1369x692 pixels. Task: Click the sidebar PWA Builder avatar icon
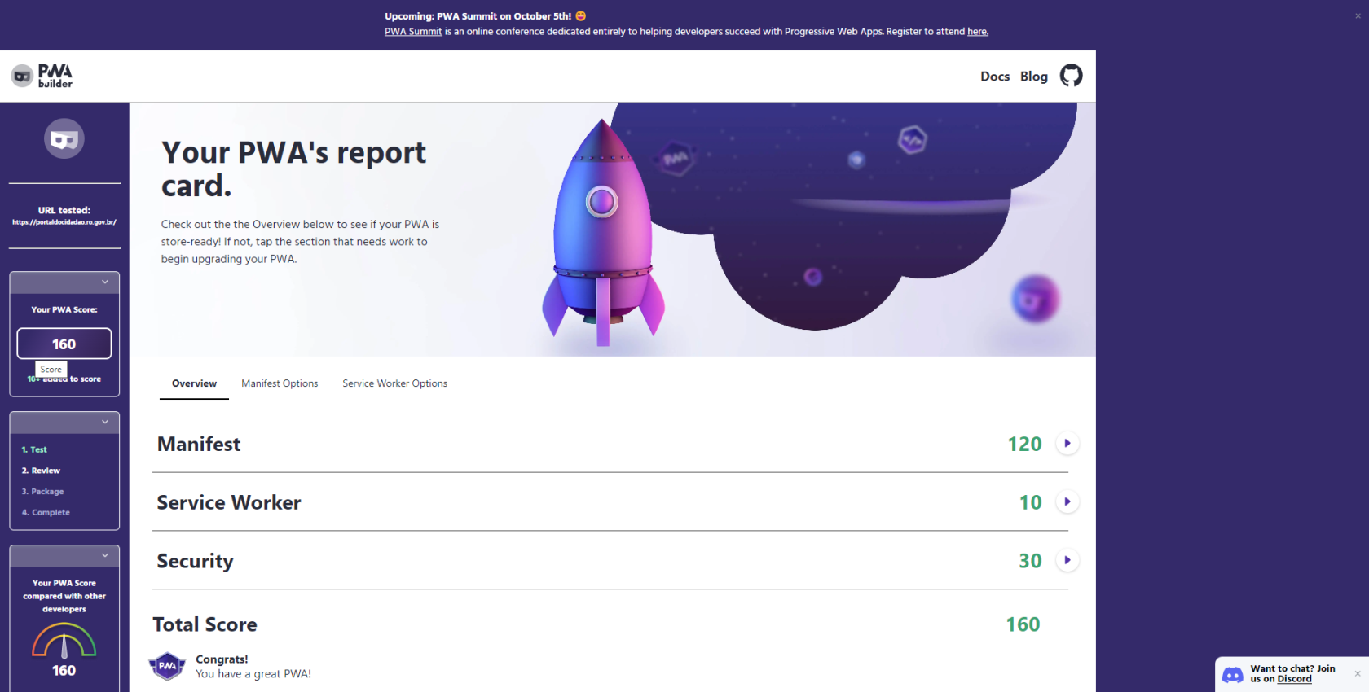point(64,138)
